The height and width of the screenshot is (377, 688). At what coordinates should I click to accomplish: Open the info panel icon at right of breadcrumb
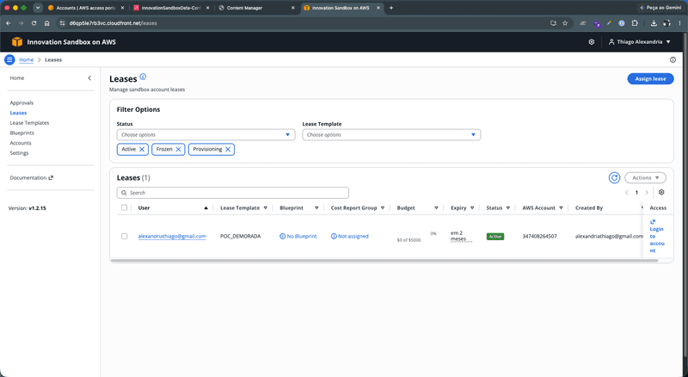click(x=673, y=59)
